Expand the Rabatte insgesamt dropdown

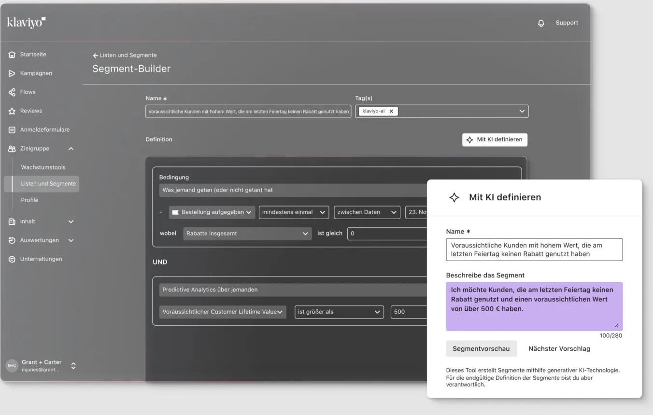(x=247, y=233)
